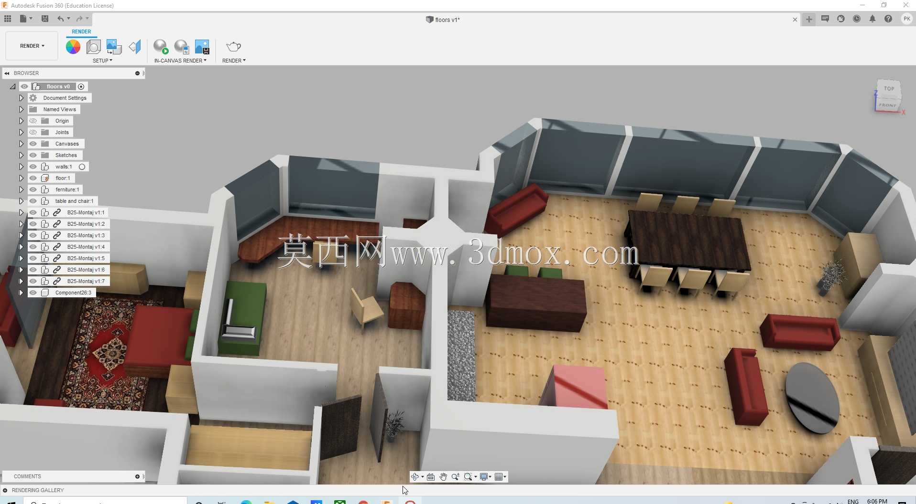Open the SETUP dropdown menu
The height and width of the screenshot is (504, 916).
click(x=102, y=61)
